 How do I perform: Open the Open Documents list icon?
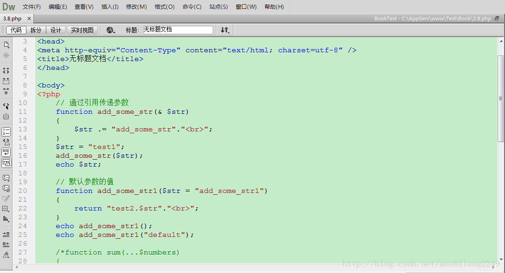tap(6, 45)
